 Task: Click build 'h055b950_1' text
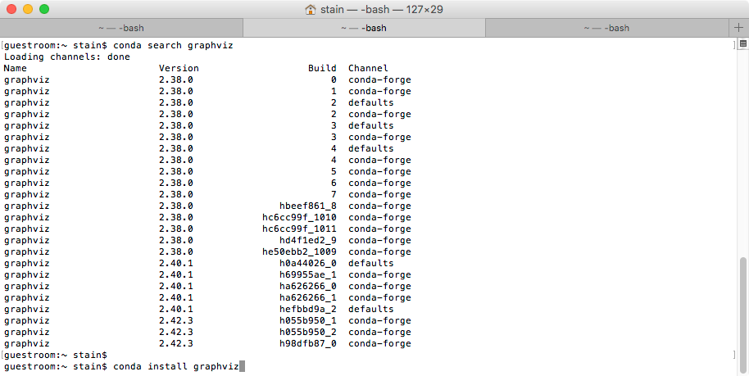[307, 320]
